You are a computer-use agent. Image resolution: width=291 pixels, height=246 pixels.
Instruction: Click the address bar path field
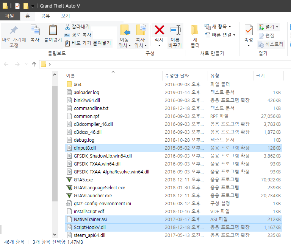tap(165, 64)
